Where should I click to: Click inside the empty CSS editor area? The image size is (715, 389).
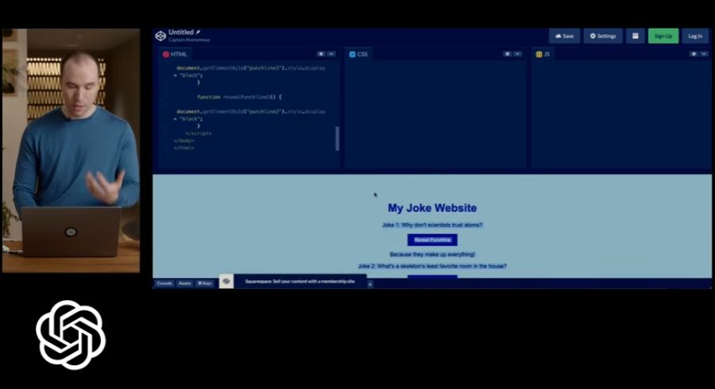(x=435, y=114)
